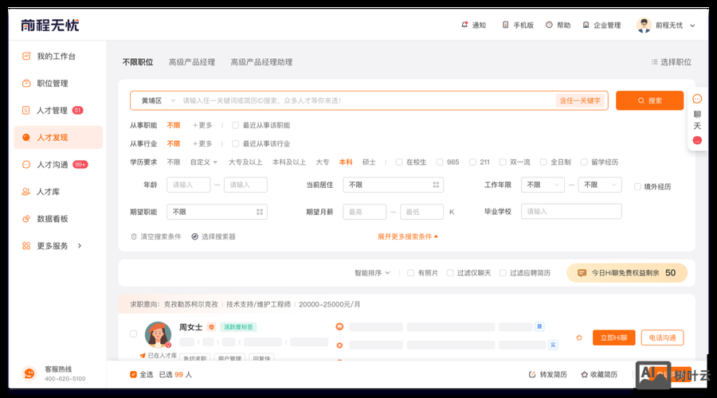This screenshot has height=398, width=717.
Task: Open the 智能排序 sort dropdown
Action: coord(372,273)
